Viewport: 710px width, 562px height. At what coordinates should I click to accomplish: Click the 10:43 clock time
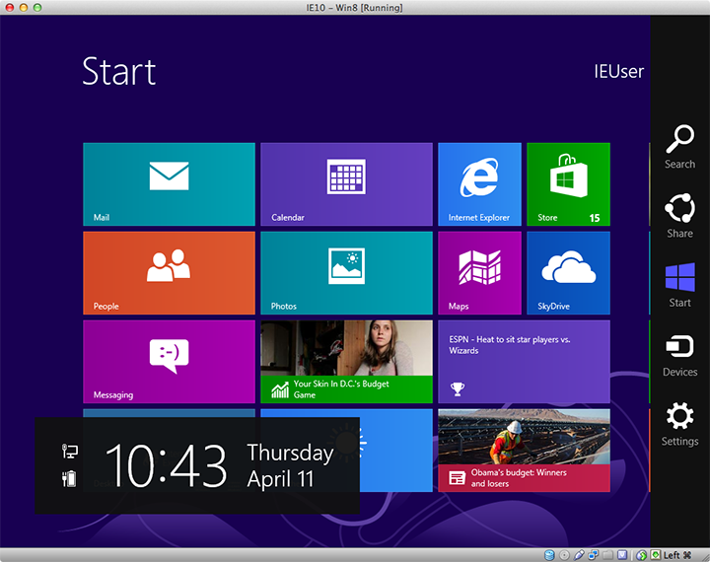click(x=166, y=466)
